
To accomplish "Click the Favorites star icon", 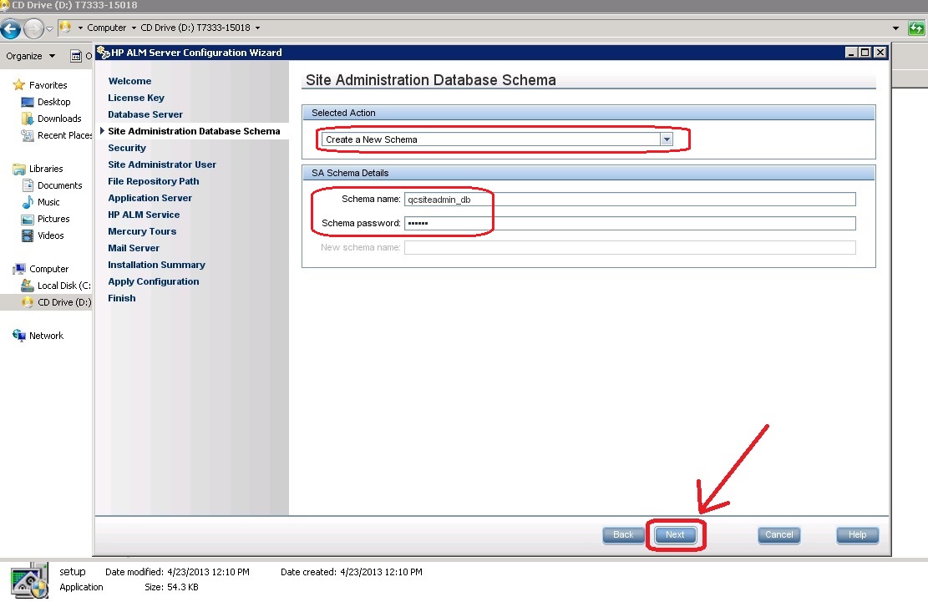I will (19, 85).
